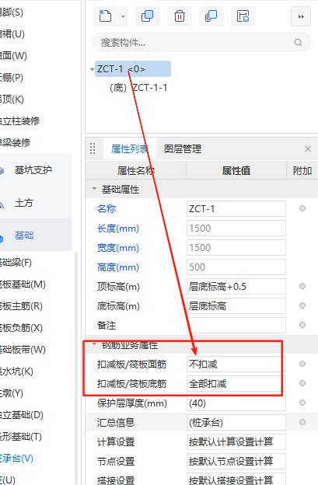This screenshot has width=318, height=485.
Task: Select ZCT-1 <0> in the component tree
Action: click(x=133, y=68)
